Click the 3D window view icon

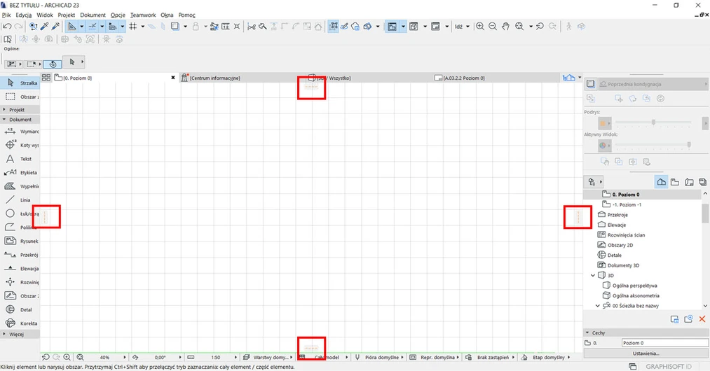pyautogui.click(x=414, y=26)
